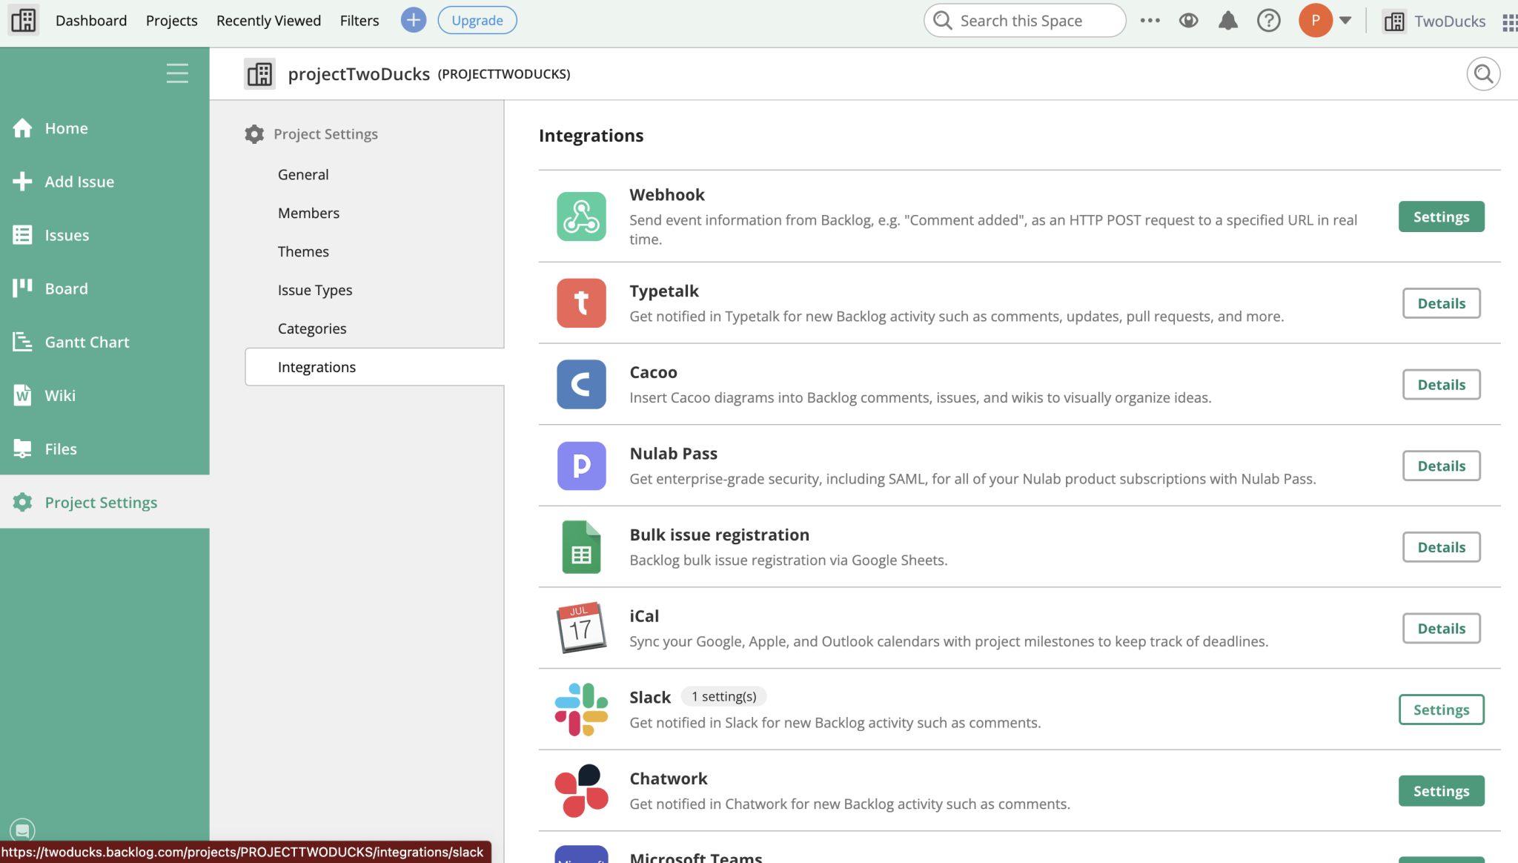Open the ellipsis more options menu

pos(1150,20)
